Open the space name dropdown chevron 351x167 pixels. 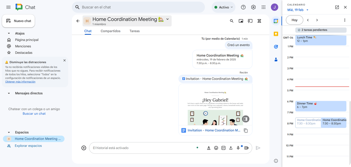point(167,19)
